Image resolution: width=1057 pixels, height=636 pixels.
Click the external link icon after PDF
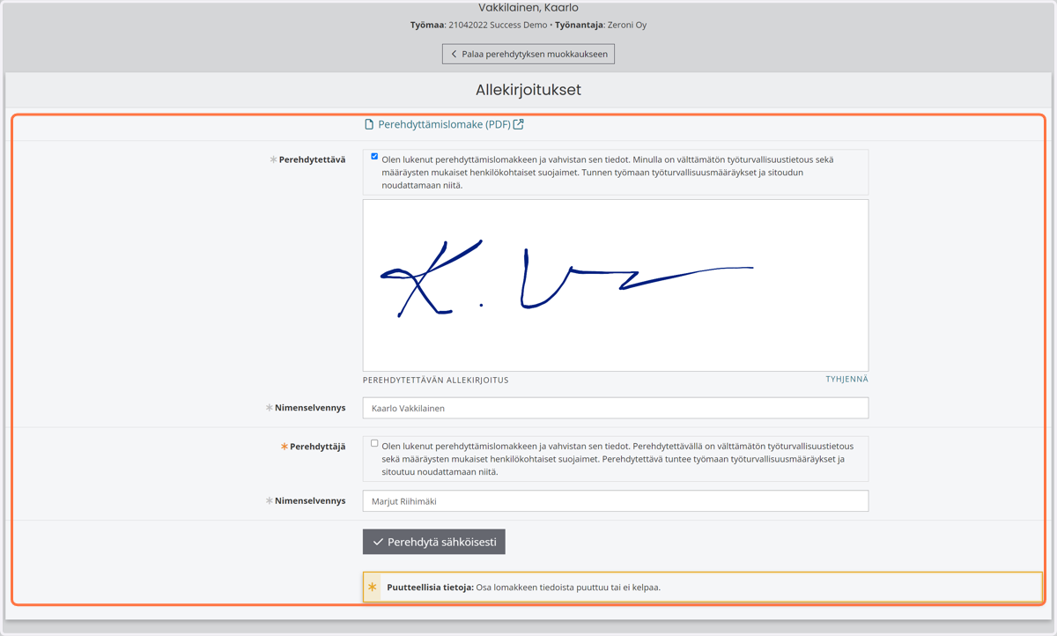[519, 124]
